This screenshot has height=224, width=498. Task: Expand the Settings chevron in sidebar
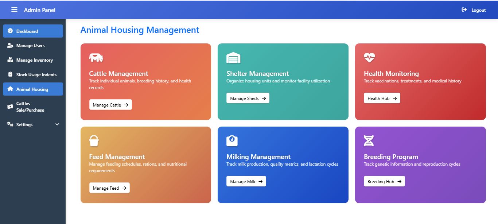pyautogui.click(x=57, y=124)
